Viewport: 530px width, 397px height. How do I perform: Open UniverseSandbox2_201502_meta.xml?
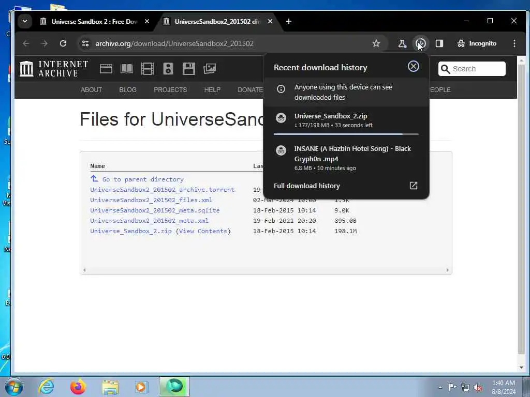pyautogui.click(x=149, y=221)
